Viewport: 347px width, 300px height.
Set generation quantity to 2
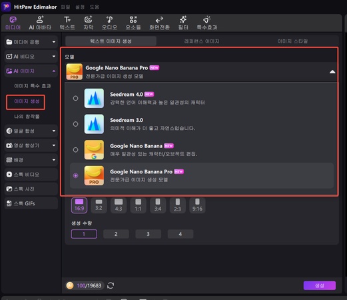tap(116, 234)
